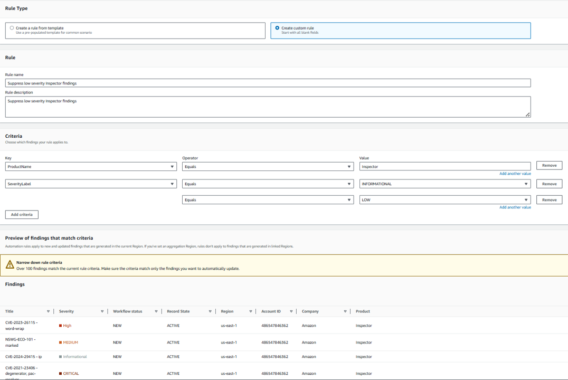Image resolution: width=568 pixels, height=380 pixels.
Task: Sort by Record State column arrow
Action: pos(210,311)
